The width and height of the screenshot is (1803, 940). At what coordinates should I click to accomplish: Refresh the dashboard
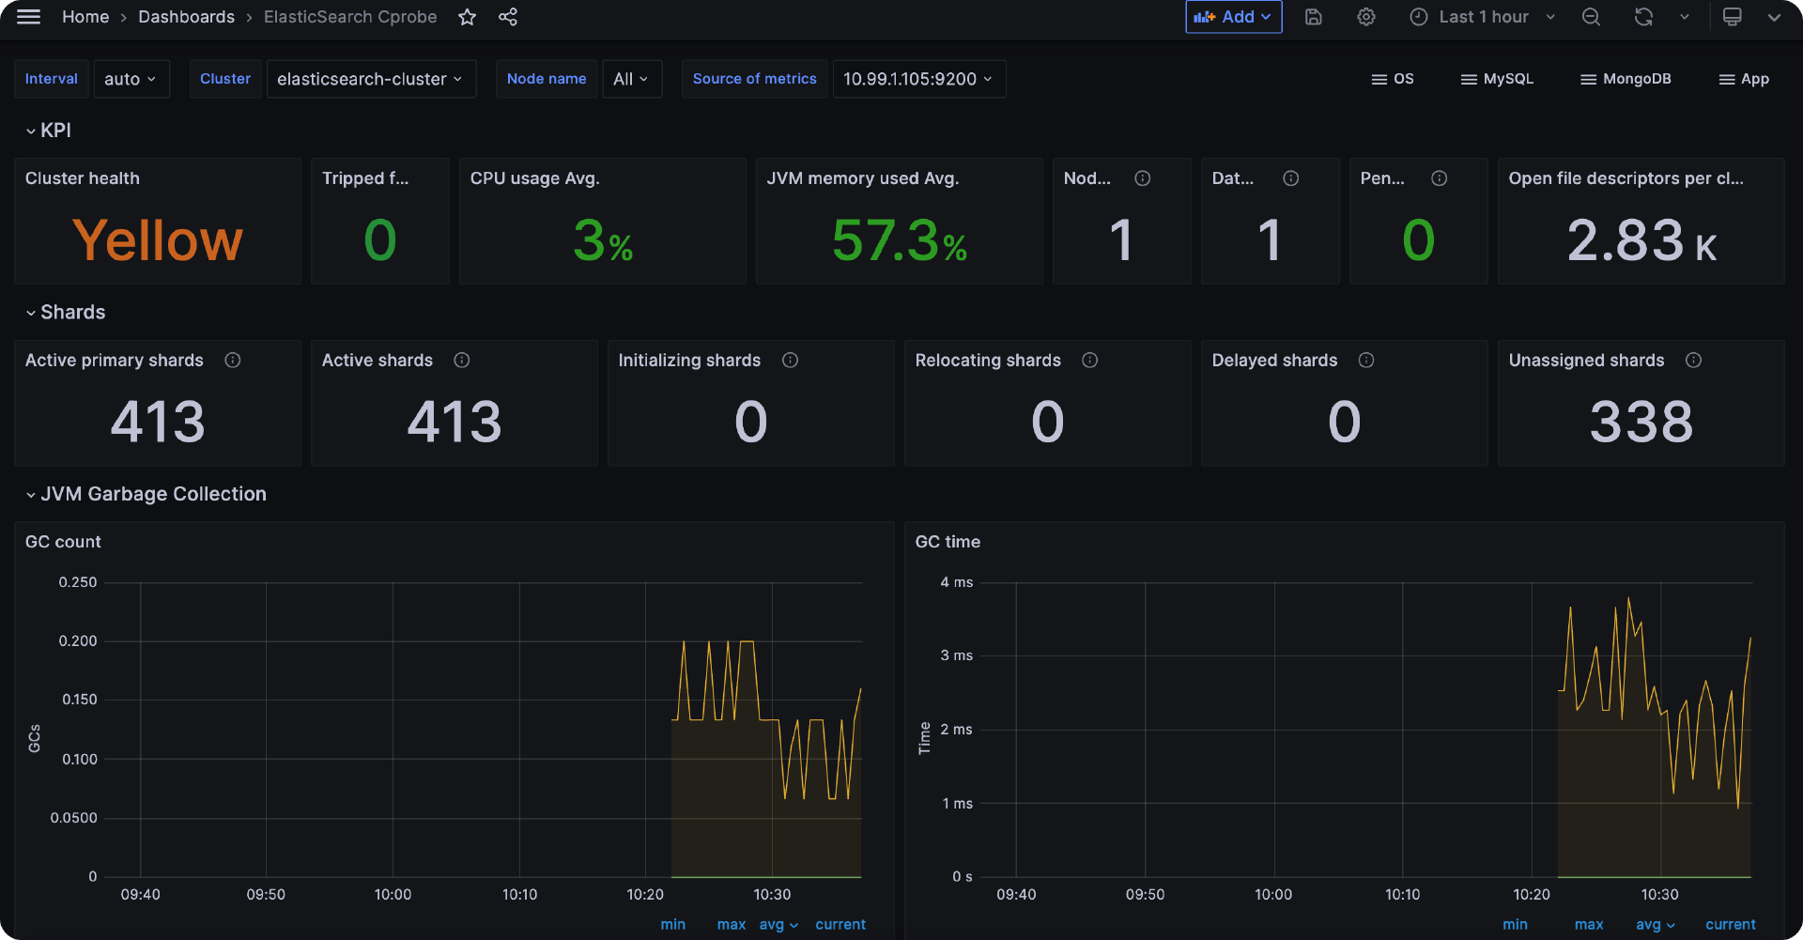pyautogui.click(x=1643, y=17)
